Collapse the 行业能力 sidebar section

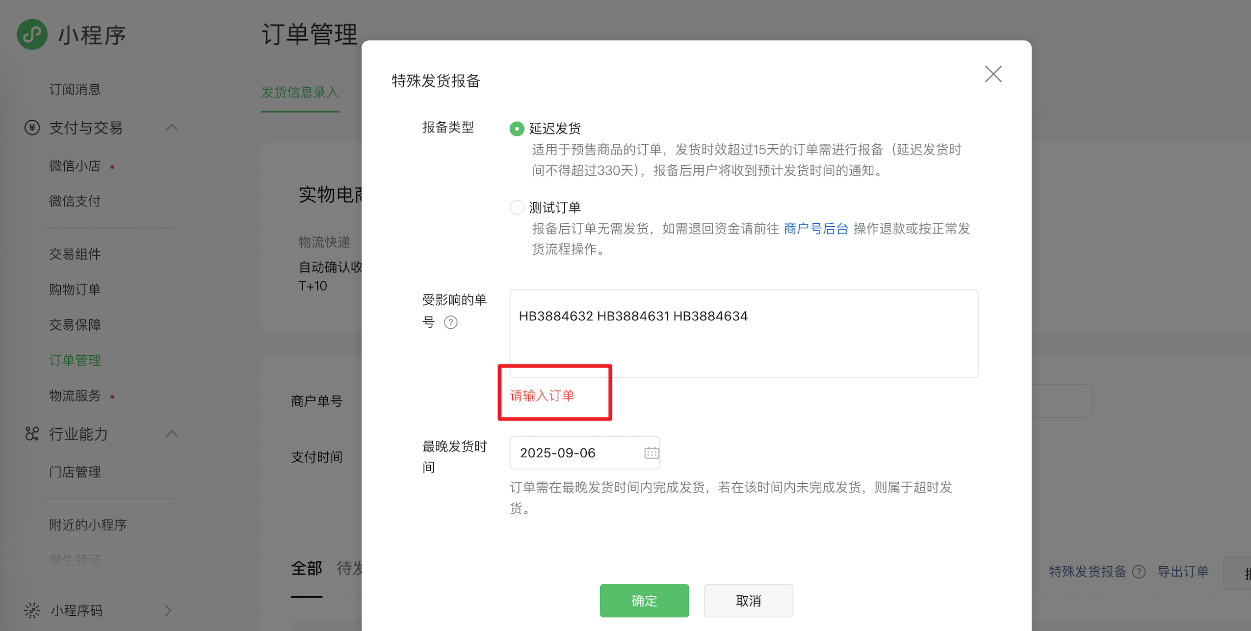171,434
